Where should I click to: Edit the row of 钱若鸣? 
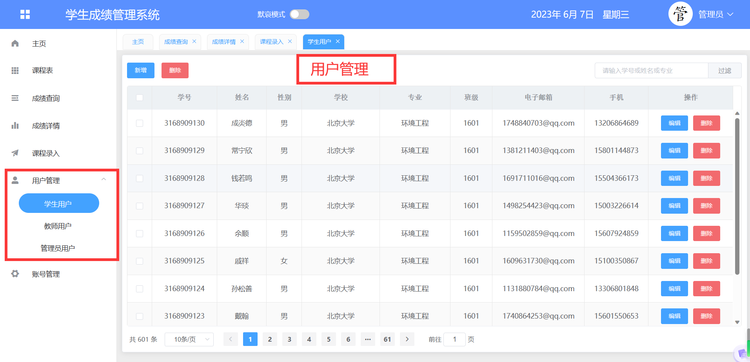click(x=674, y=178)
